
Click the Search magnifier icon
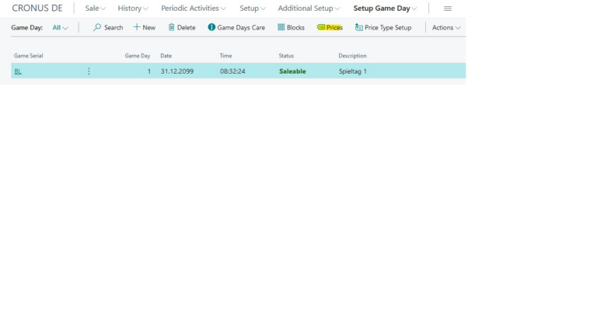point(97,27)
